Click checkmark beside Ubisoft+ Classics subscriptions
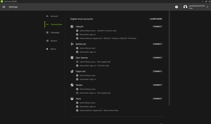The image size is (211, 124). pos(77,38)
